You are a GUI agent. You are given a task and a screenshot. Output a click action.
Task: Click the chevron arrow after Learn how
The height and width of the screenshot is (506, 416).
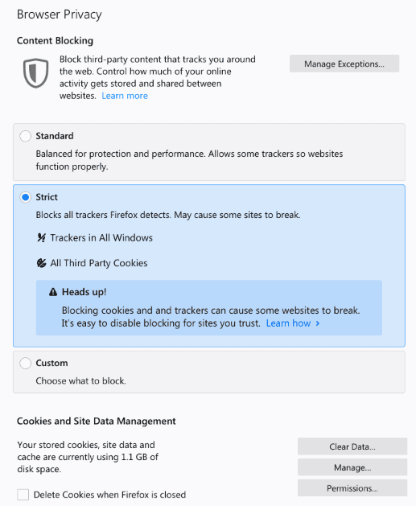point(318,323)
